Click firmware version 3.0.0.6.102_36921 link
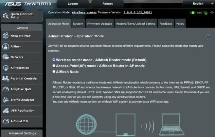 pos(138,12)
